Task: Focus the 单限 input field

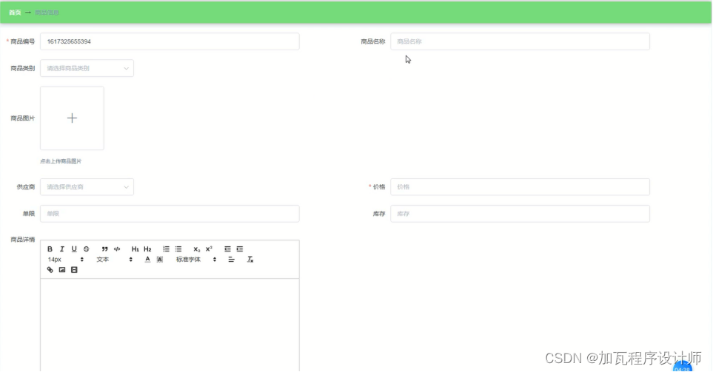Action: 170,214
